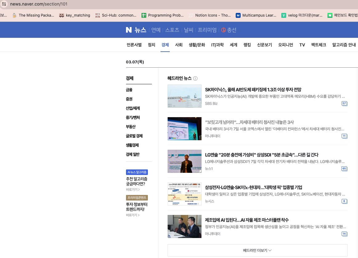Click LG엔솔 speaker presentation thumbnail

pos(185,161)
